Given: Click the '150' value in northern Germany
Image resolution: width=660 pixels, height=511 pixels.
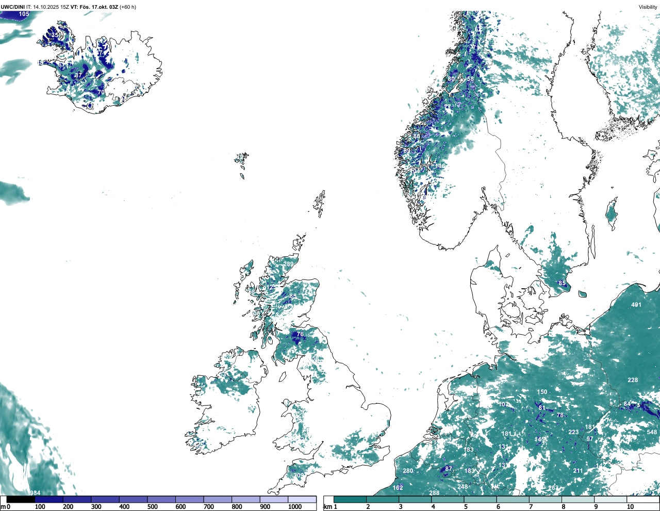Looking at the screenshot, I should click(x=542, y=392).
